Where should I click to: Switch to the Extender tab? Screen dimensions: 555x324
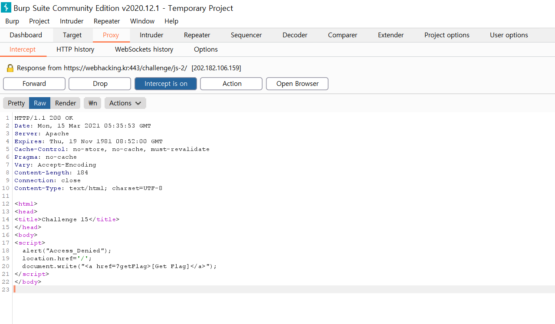tap(391, 35)
